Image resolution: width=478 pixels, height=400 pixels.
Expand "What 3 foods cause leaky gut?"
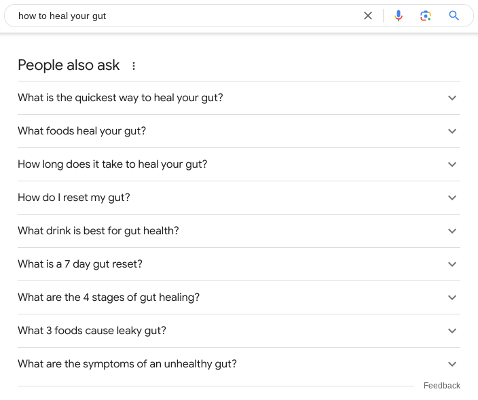tap(92, 331)
